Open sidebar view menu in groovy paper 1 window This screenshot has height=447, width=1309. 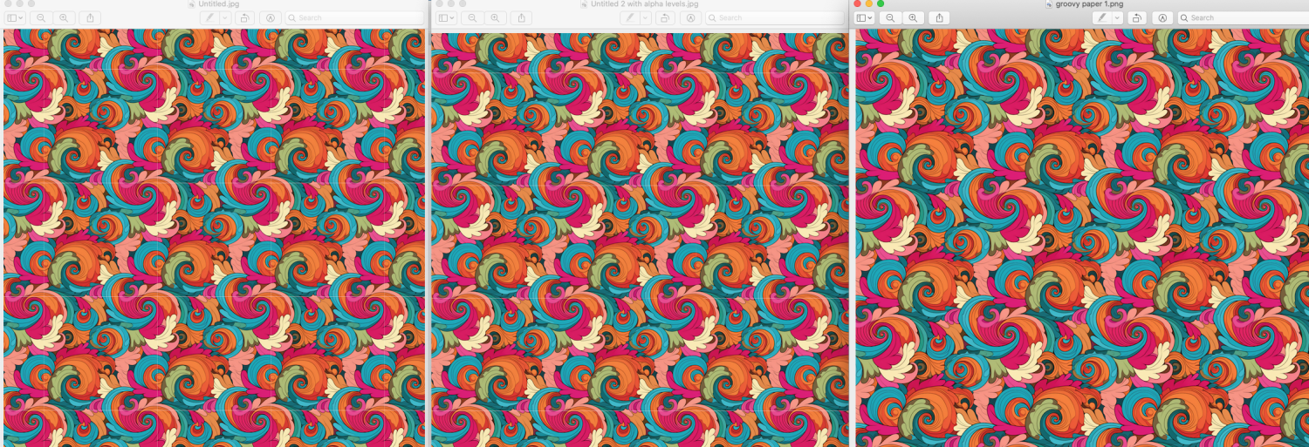pos(864,17)
